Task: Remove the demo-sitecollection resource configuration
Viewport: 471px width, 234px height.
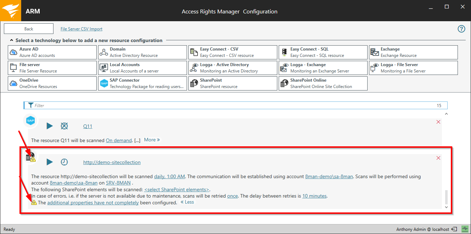Action: (x=438, y=158)
